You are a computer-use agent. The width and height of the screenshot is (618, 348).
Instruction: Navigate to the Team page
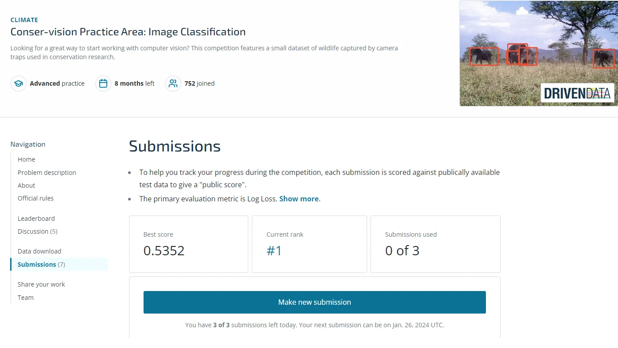pyautogui.click(x=26, y=298)
